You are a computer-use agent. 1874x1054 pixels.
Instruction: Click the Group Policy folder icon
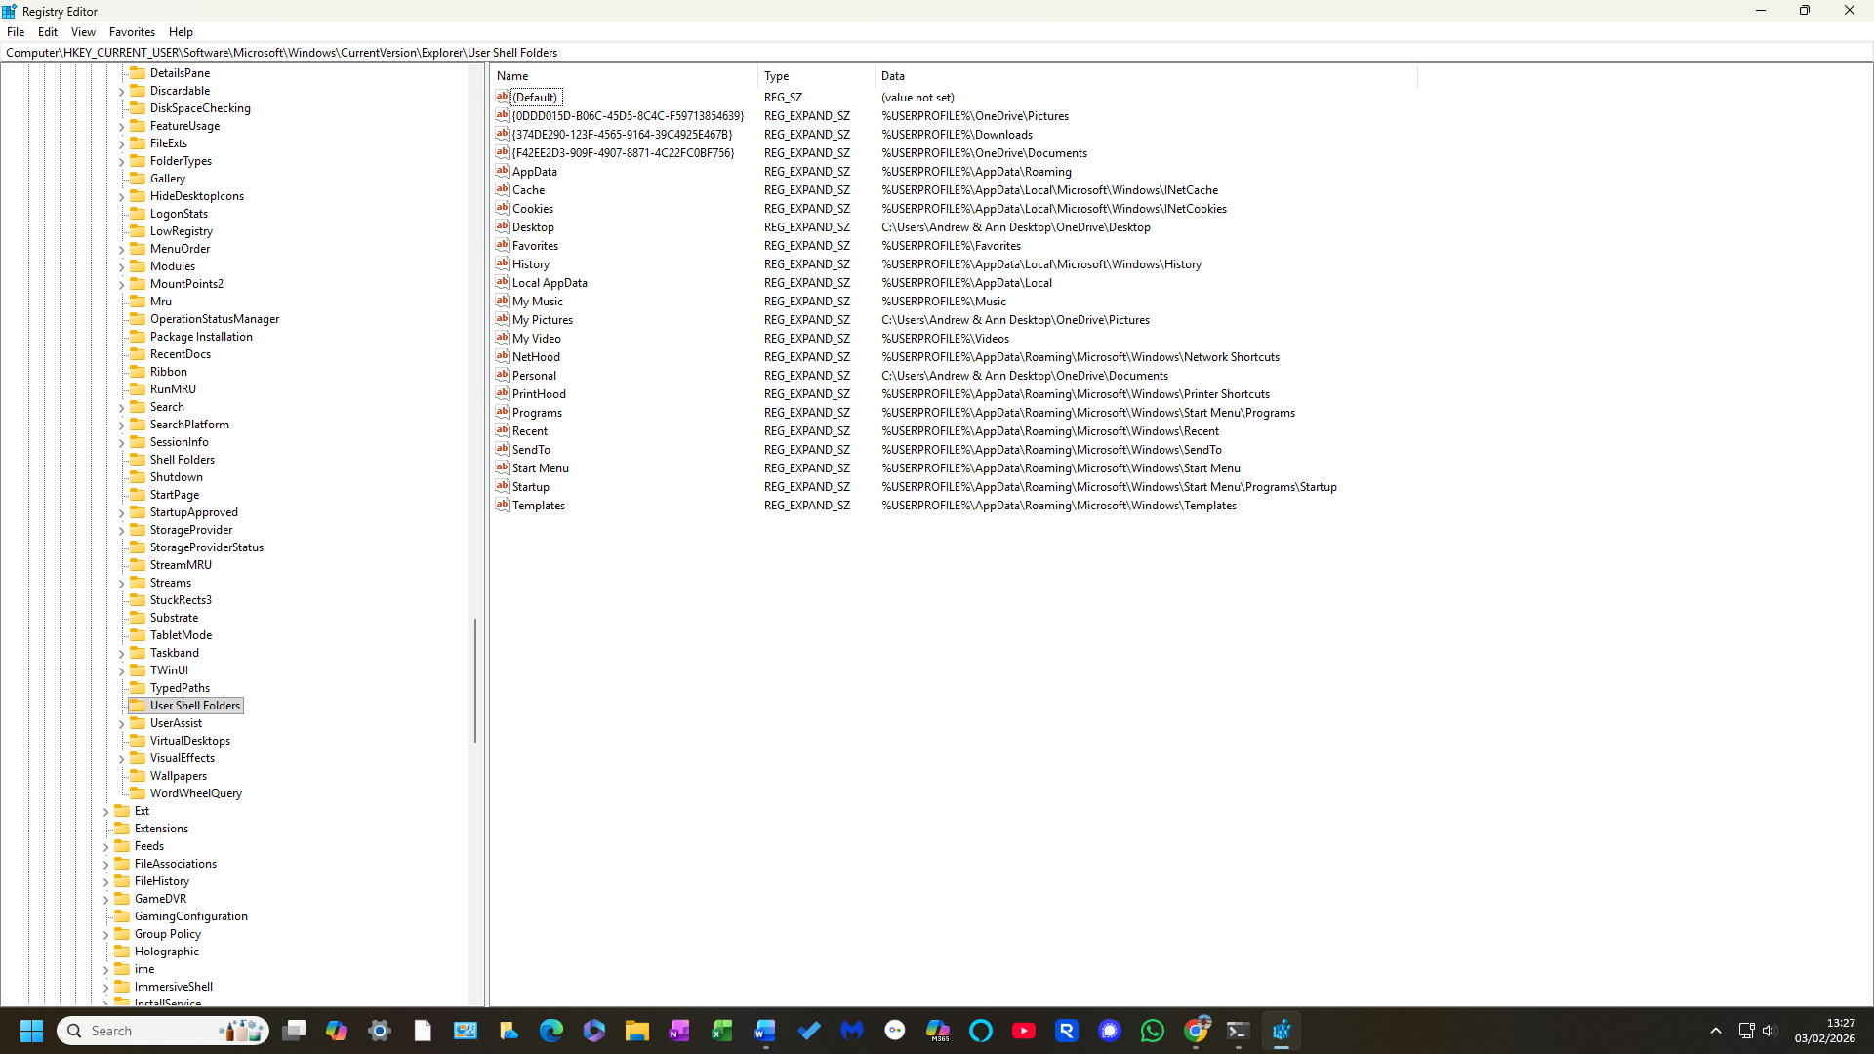(x=122, y=934)
